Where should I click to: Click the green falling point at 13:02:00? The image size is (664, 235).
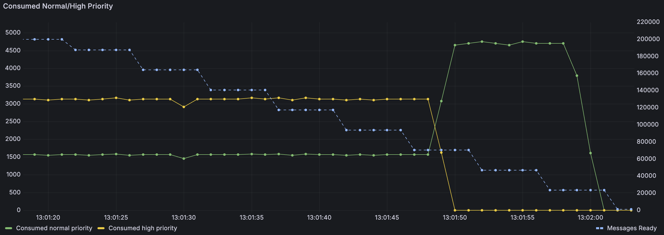click(591, 153)
